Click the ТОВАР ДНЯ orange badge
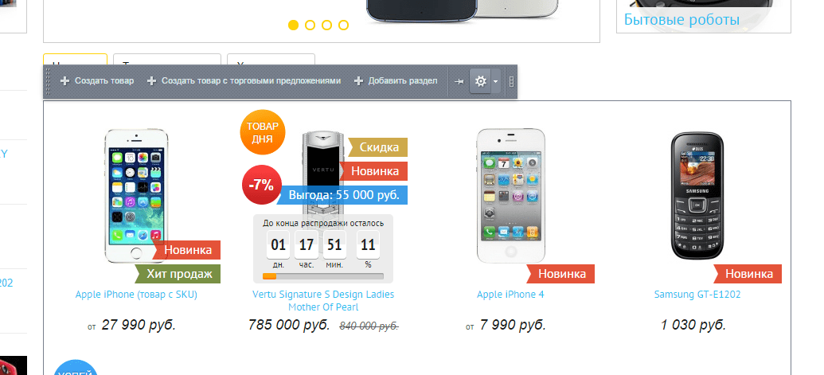Viewport: 824px width, 375px height. [263, 132]
